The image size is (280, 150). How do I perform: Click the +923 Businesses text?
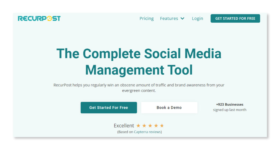pos(230,104)
